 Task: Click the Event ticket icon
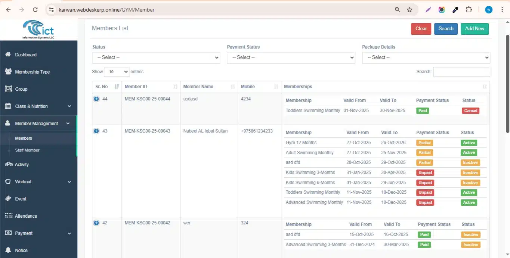[x=8, y=199]
